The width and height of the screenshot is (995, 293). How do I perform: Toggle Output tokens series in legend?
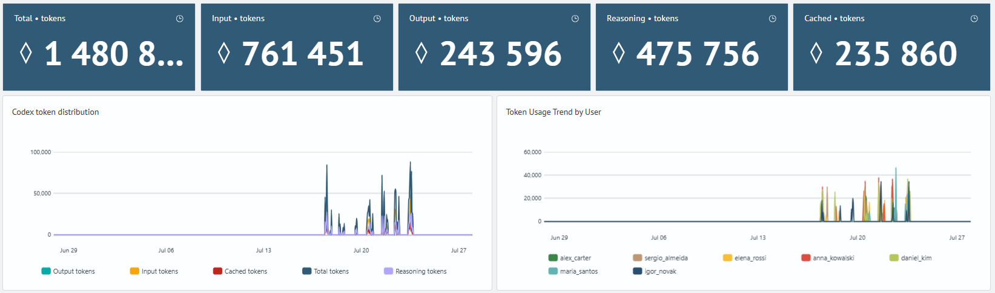tap(68, 271)
